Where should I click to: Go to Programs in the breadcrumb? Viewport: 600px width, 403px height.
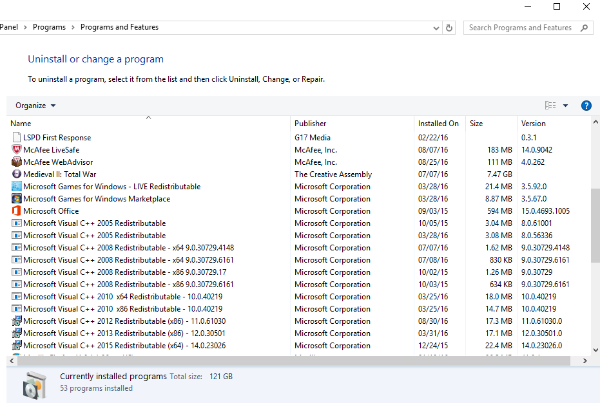49,27
